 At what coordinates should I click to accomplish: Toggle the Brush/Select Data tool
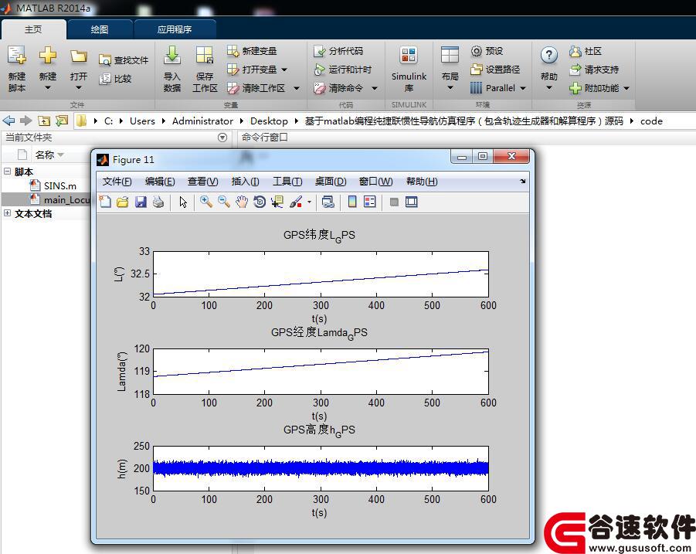[x=296, y=202]
